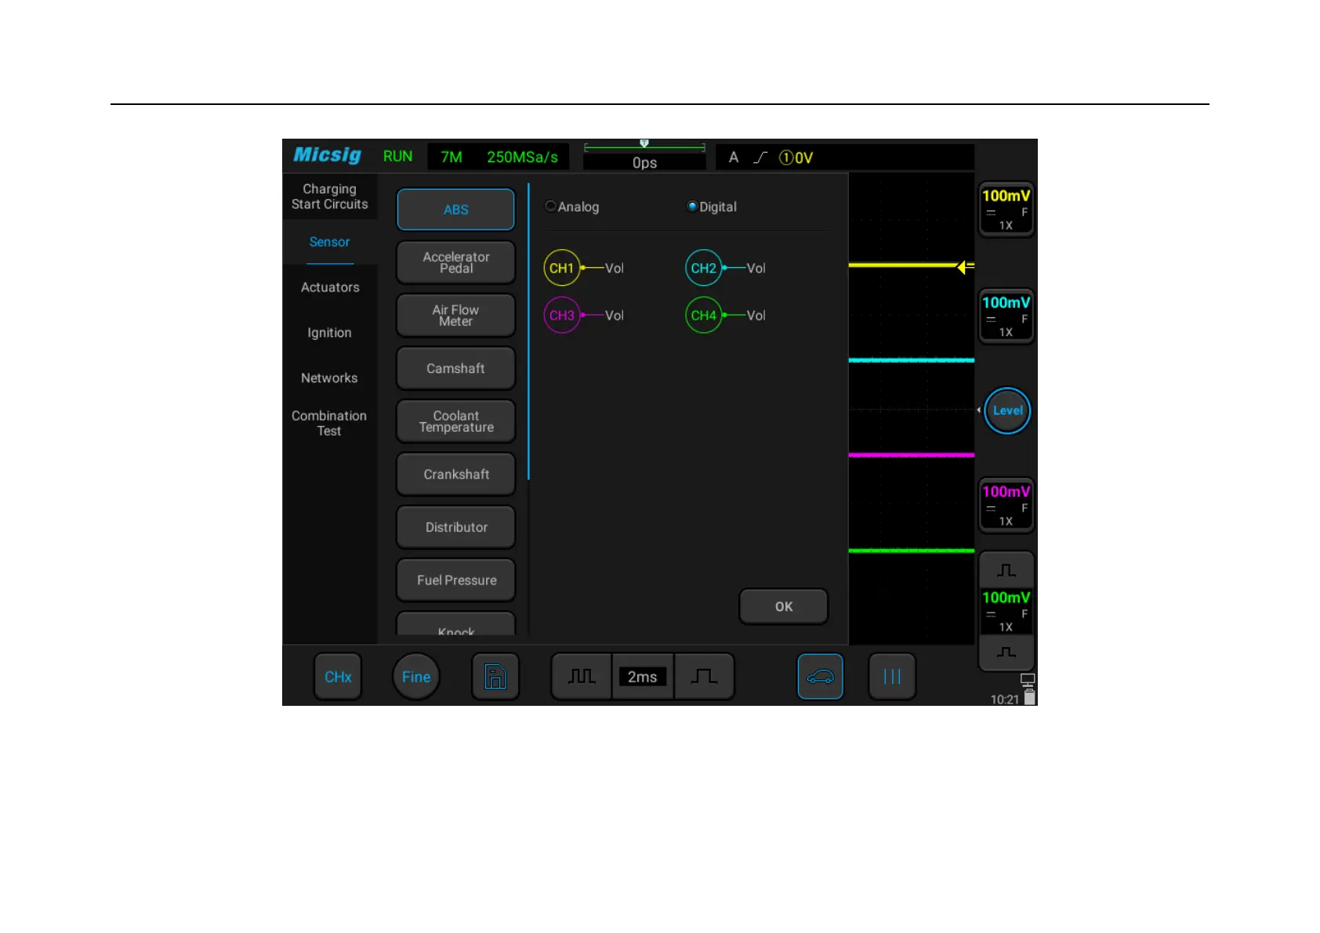Open cyan channel 100mV settings
1320x933 pixels.
coord(1006,316)
